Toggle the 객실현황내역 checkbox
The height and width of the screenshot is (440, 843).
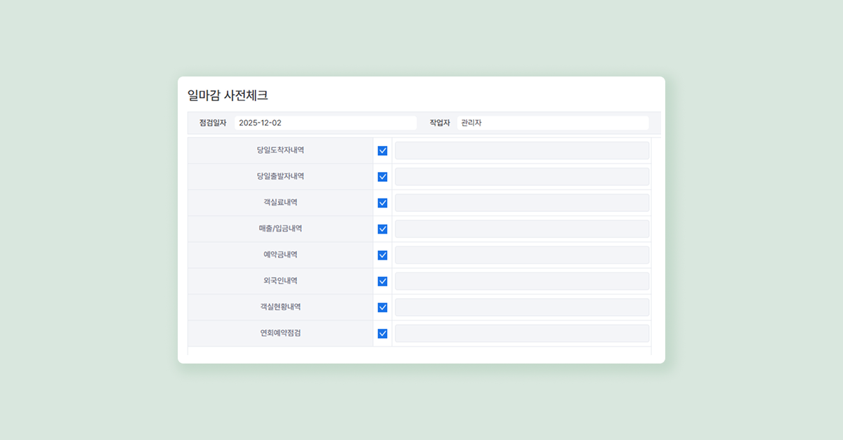pos(383,307)
